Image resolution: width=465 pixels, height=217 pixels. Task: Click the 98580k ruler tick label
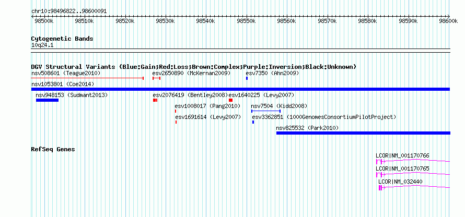click(367, 21)
